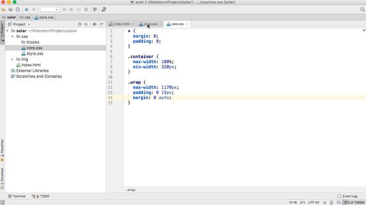The image size is (366, 205).
Task: Collapse the css folder in tree
Action: point(13,36)
